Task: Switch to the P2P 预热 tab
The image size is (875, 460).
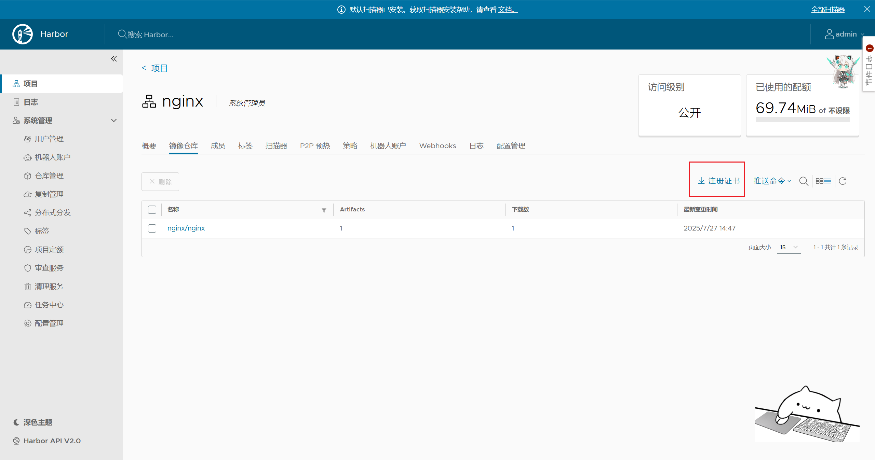Action: coord(315,146)
